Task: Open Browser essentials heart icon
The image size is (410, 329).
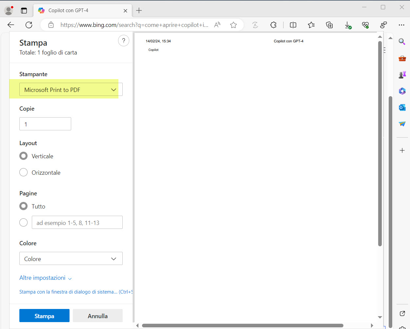Action: [365, 25]
